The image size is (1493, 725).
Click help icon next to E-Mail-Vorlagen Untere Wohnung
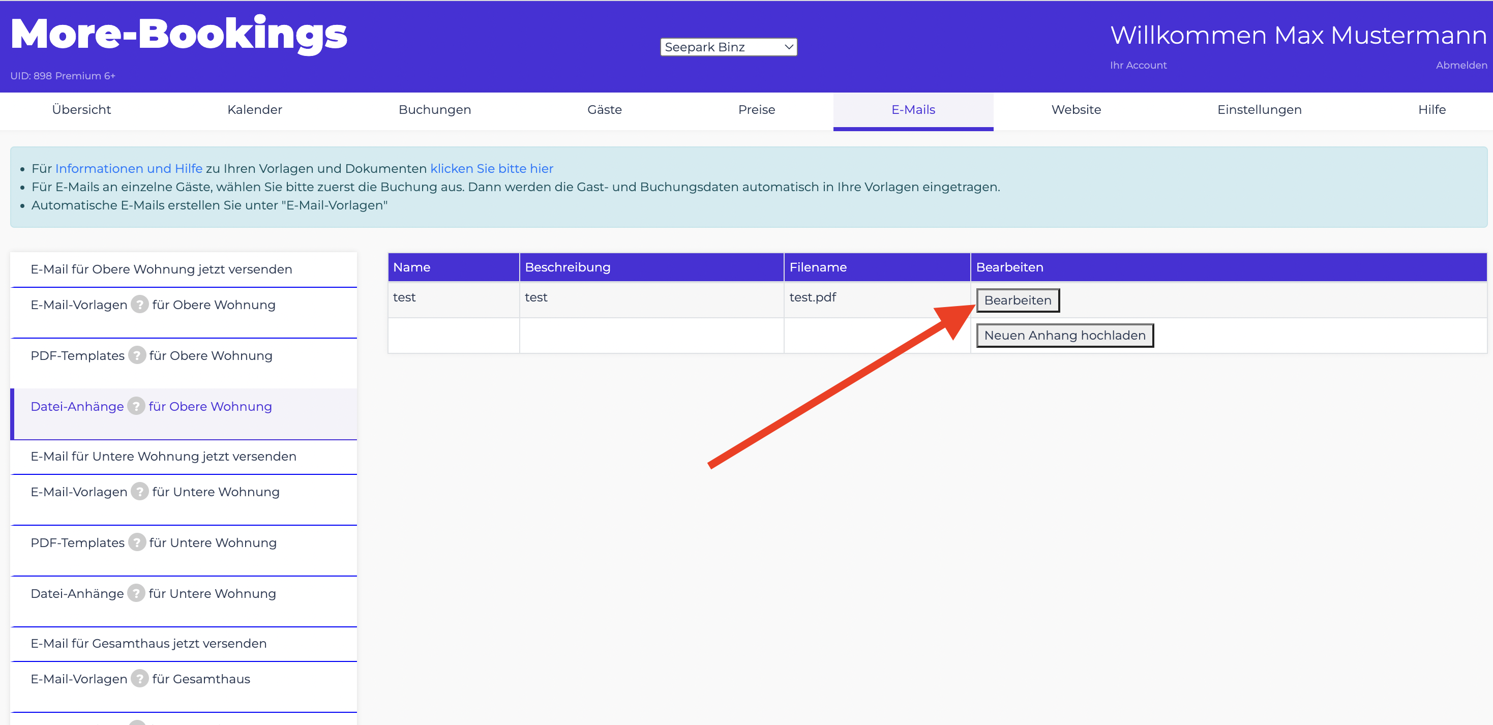pos(140,492)
